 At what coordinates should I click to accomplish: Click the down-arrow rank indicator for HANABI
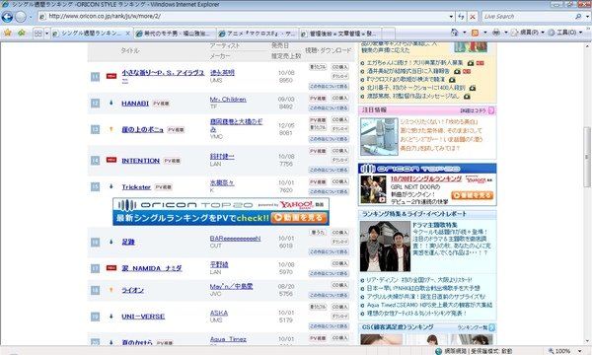pyautogui.click(x=111, y=103)
